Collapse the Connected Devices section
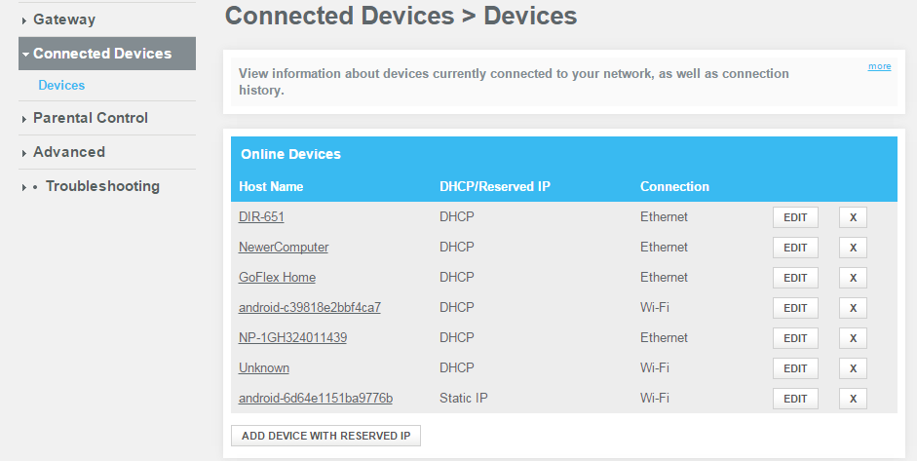 tap(102, 54)
